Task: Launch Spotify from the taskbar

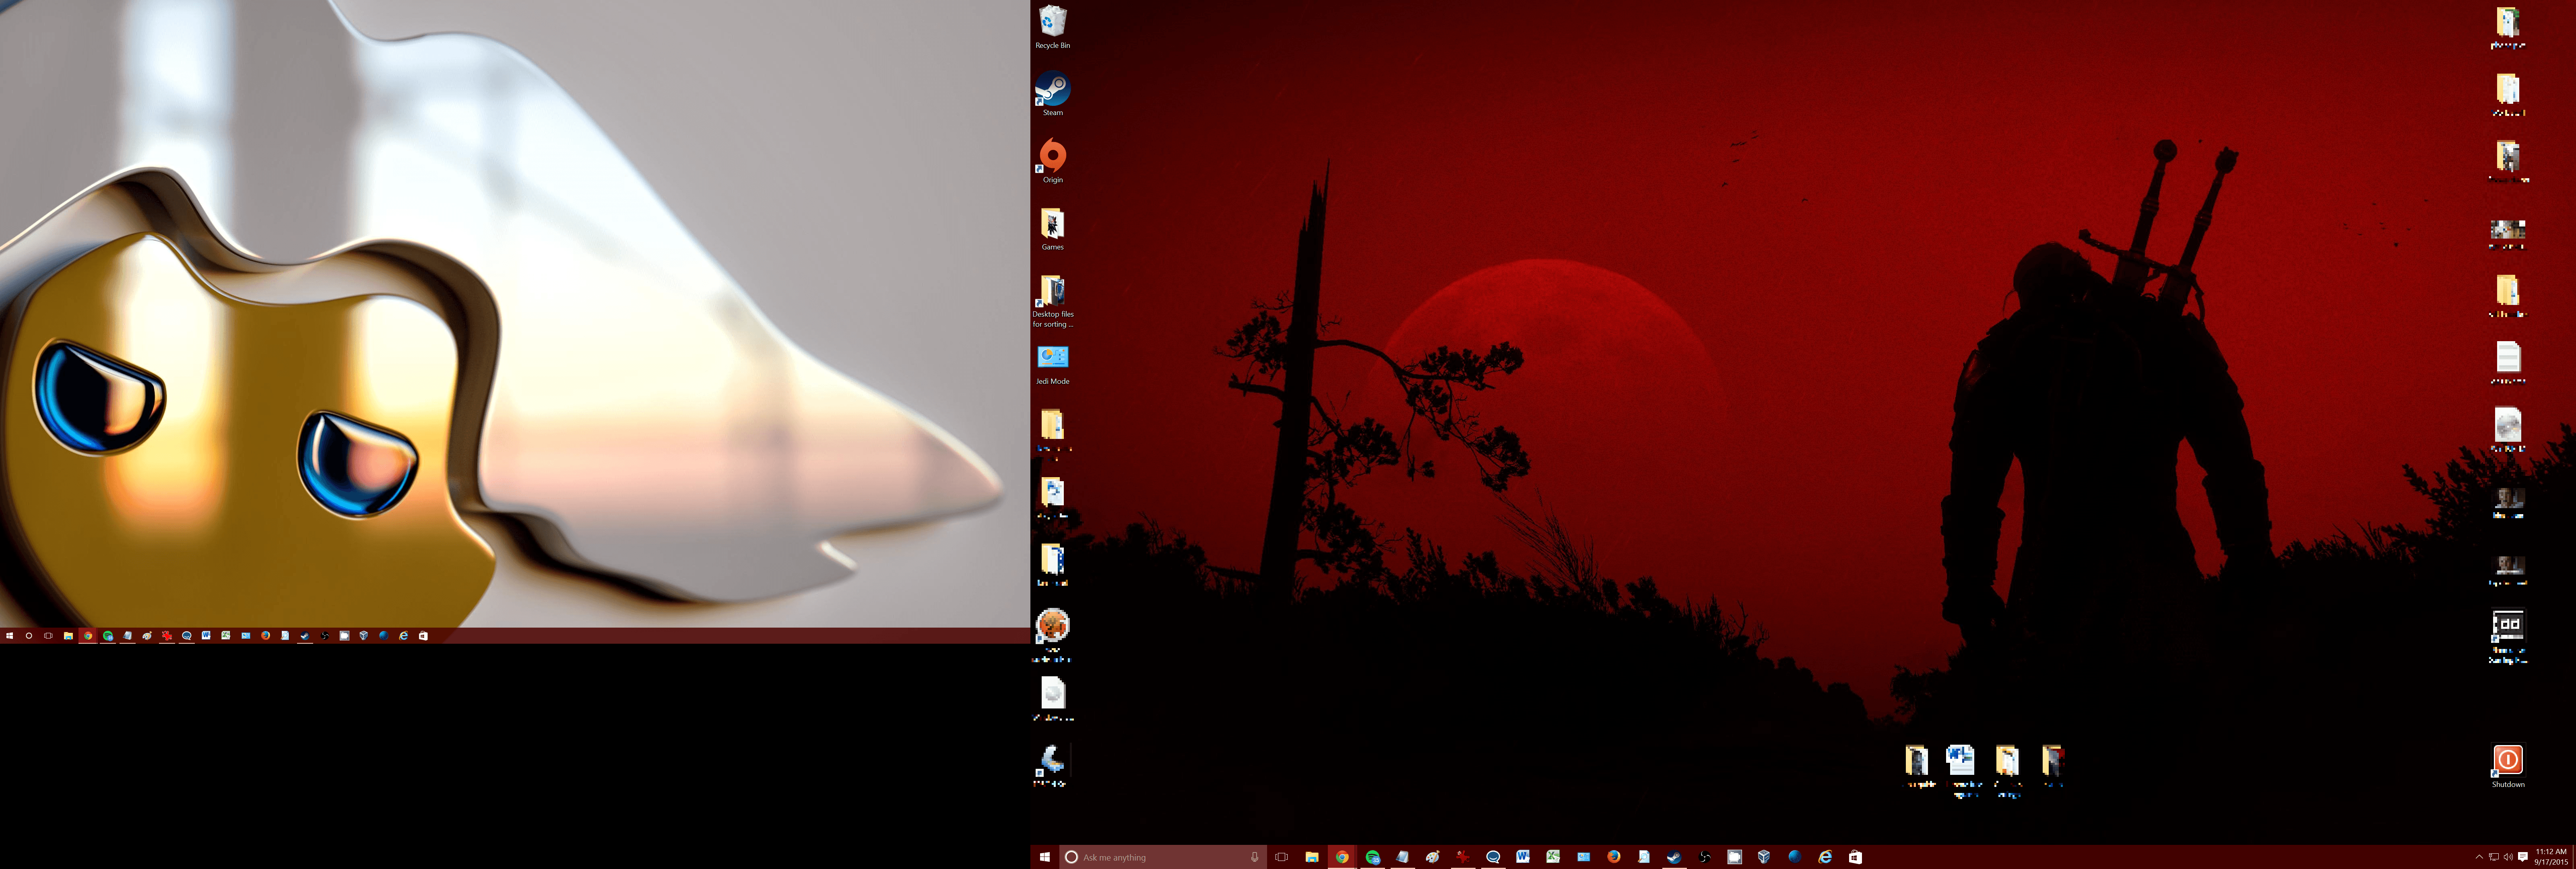Action: pyautogui.click(x=1372, y=857)
